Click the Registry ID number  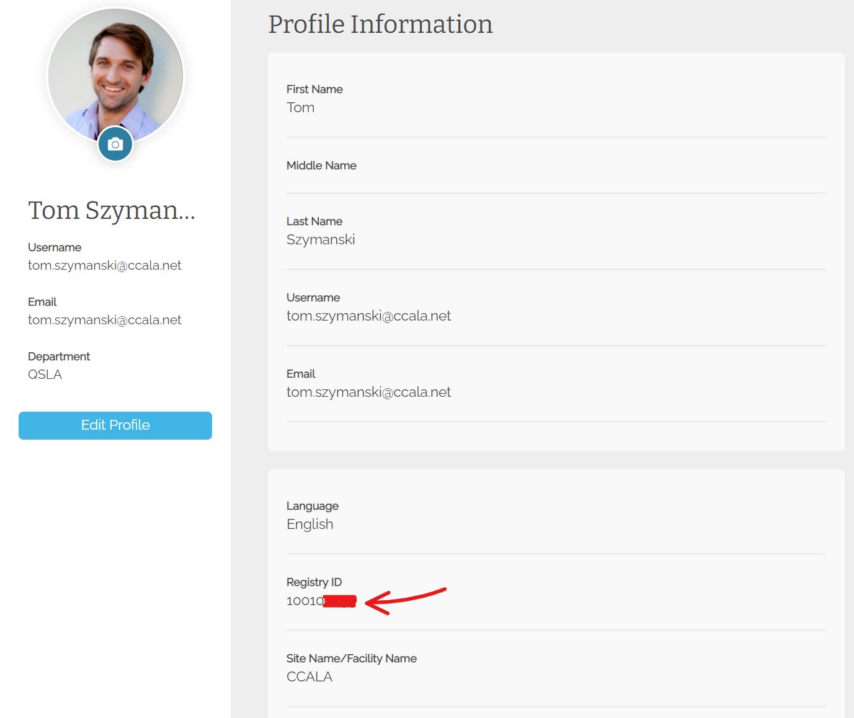pyautogui.click(x=305, y=601)
